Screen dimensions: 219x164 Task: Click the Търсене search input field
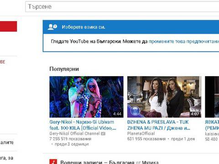point(122,6)
